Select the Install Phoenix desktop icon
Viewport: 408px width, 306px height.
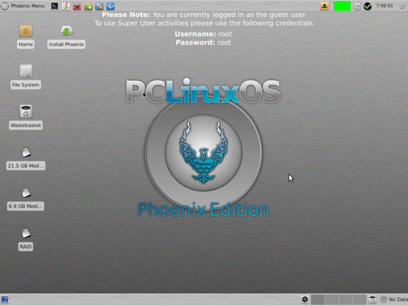coord(66,36)
